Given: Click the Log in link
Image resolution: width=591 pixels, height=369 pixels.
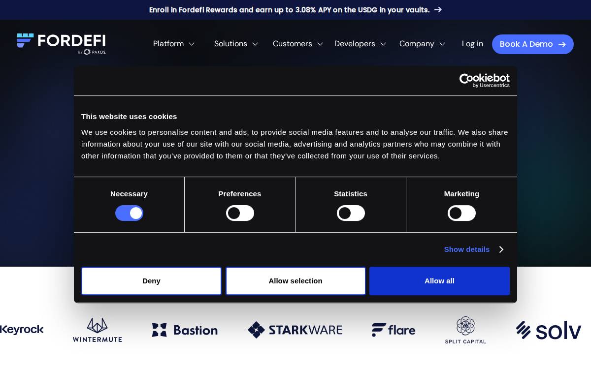Looking at the screenshot, I should point(472,44).
